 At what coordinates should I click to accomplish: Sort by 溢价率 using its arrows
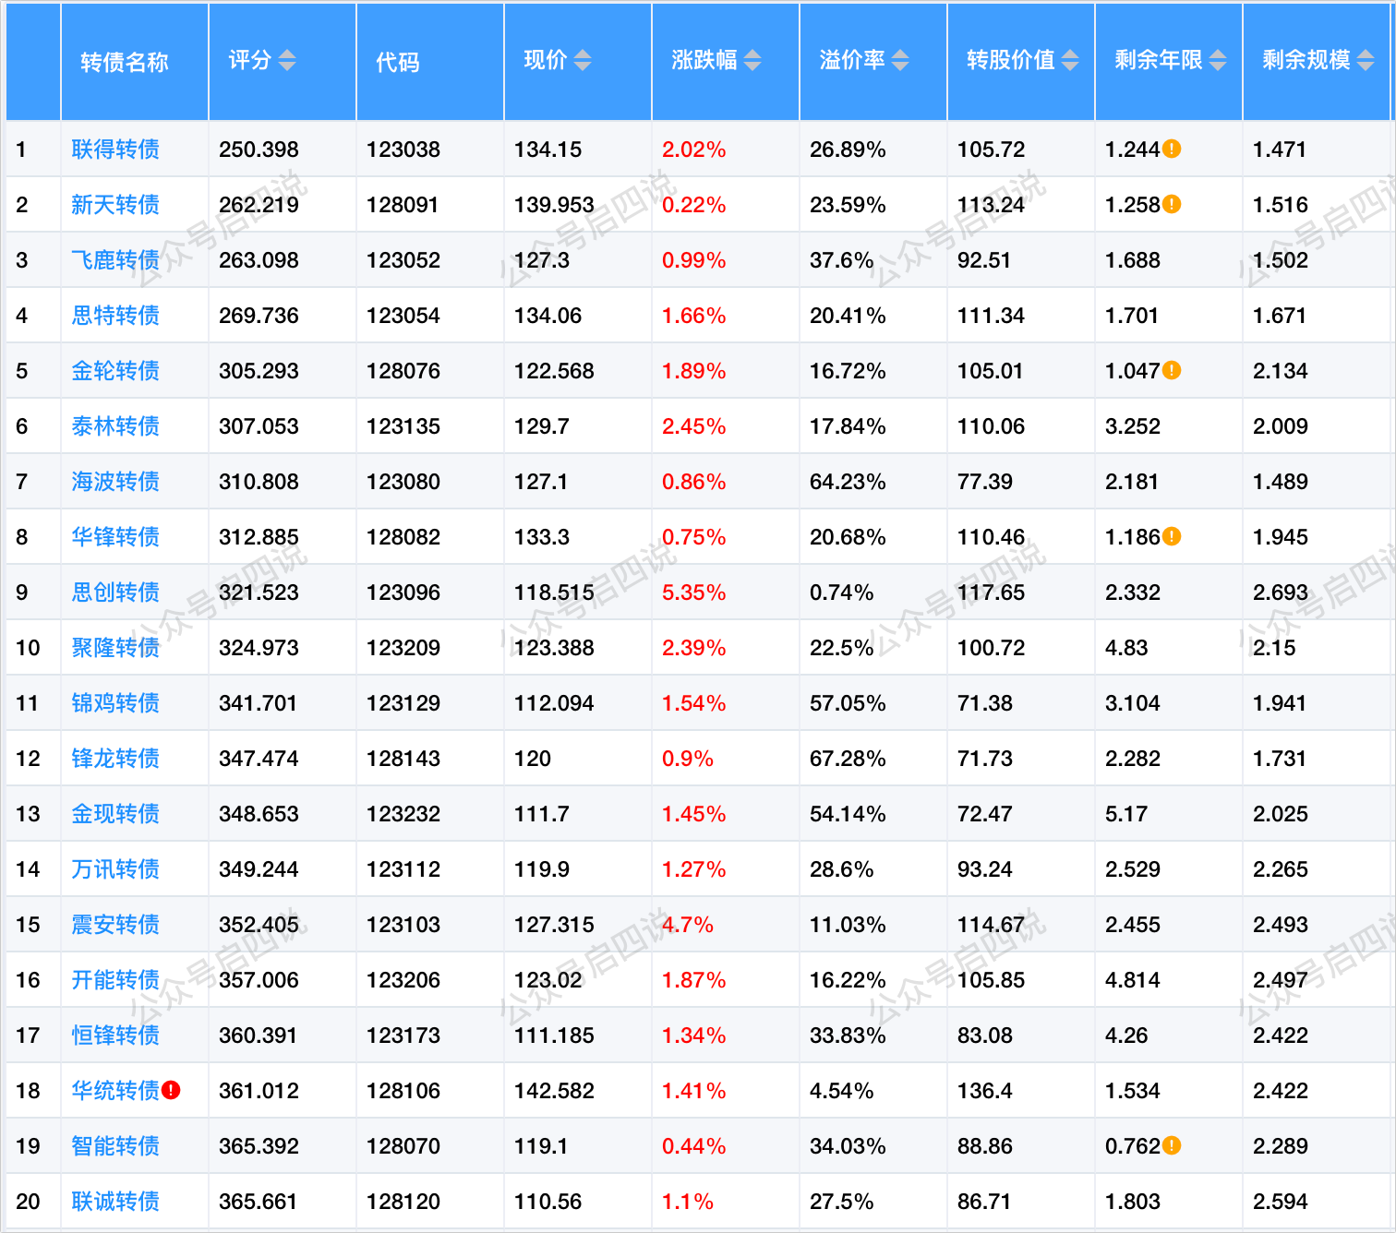click(900, 61)
